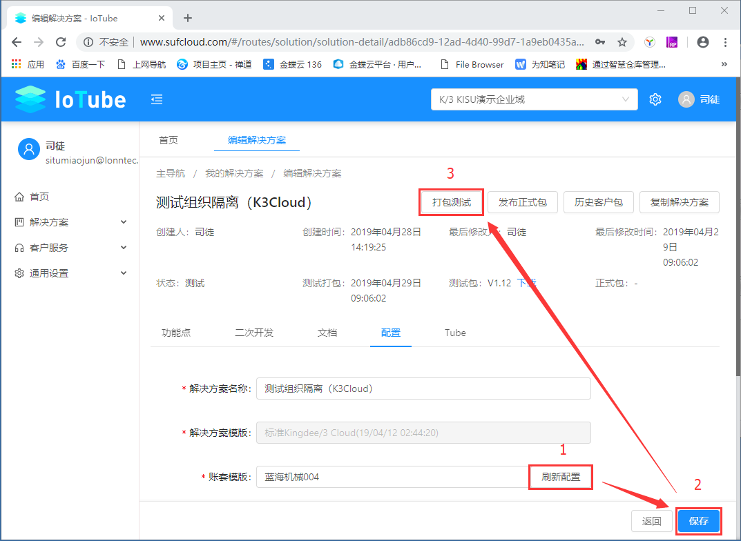Click the page title 测试组织隔离（K3Cloud）

[x=234, y=202]
